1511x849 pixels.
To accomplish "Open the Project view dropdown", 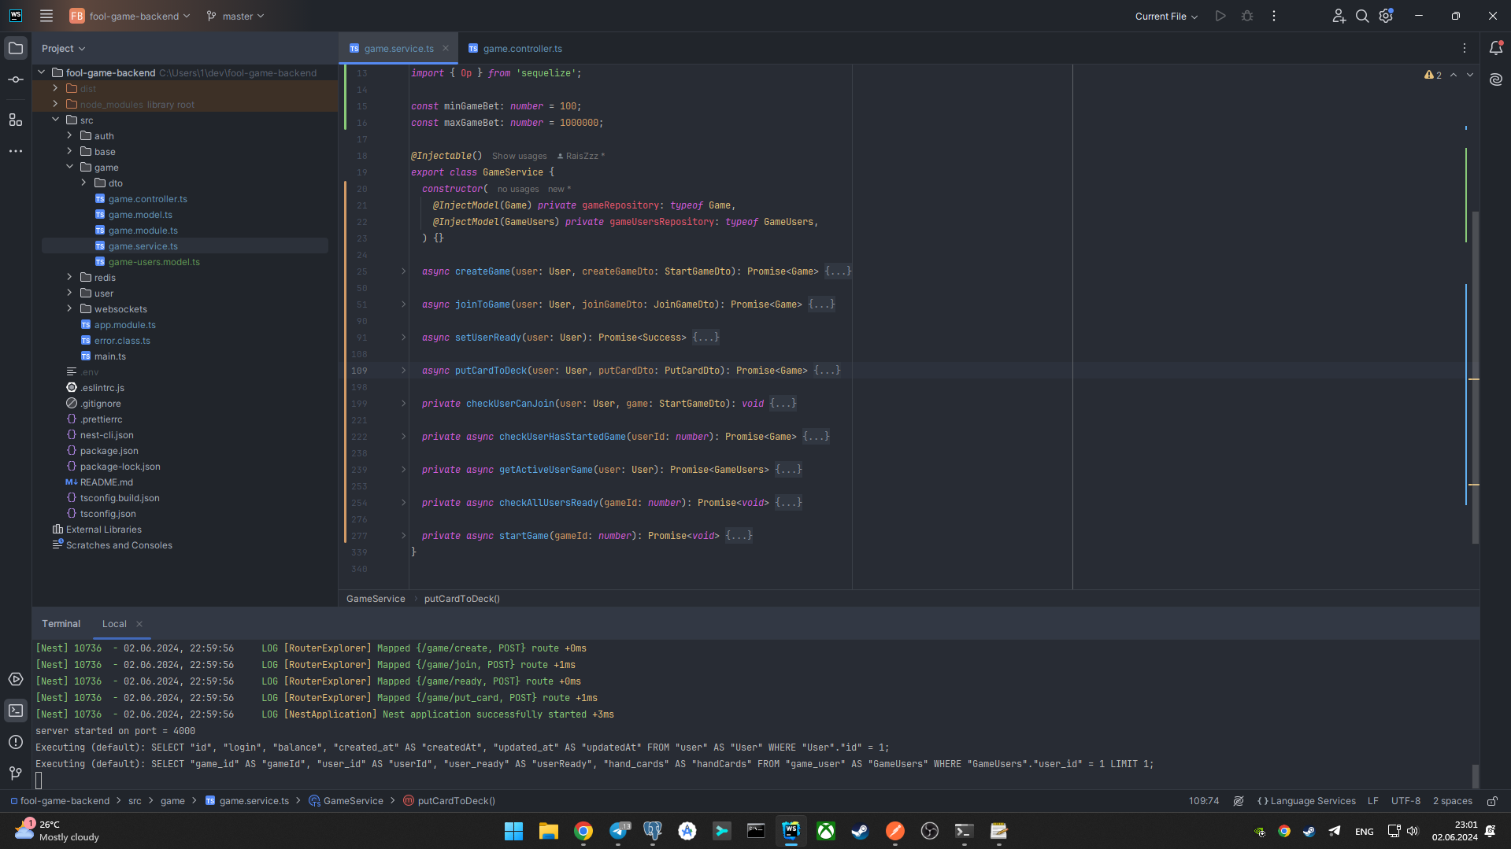I will coord(64,48).
